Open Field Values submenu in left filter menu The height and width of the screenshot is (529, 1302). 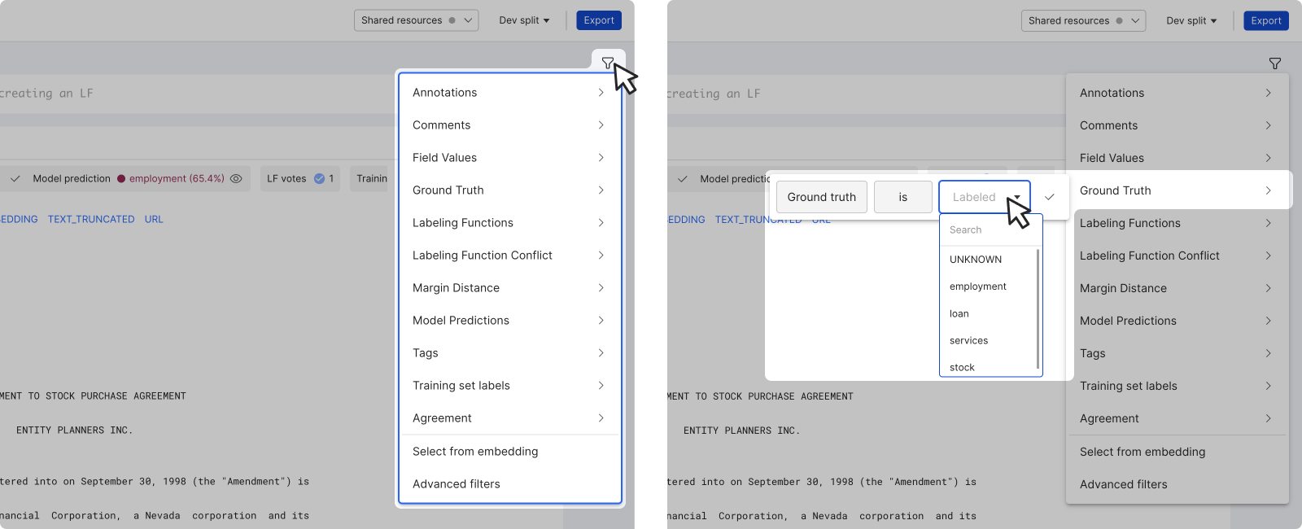coord(510,158)
